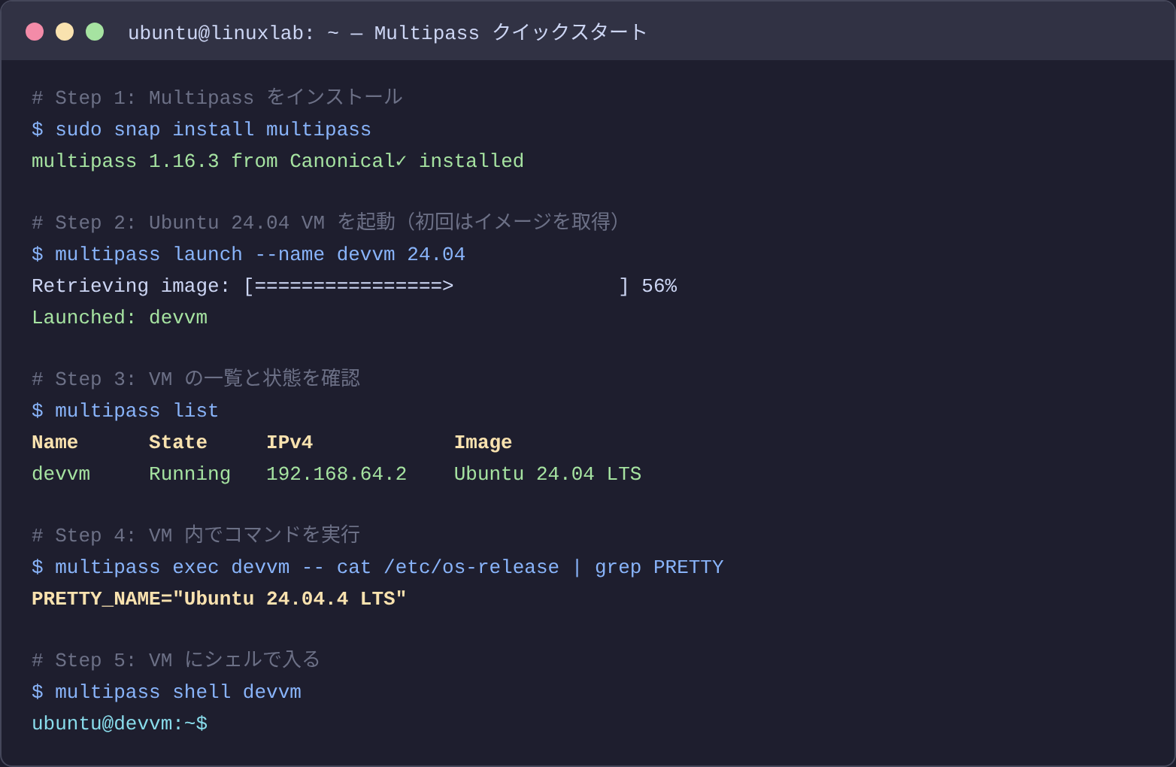Click the '56%' progress value
Screen dimensions: 1176x767
coord(659,286)
